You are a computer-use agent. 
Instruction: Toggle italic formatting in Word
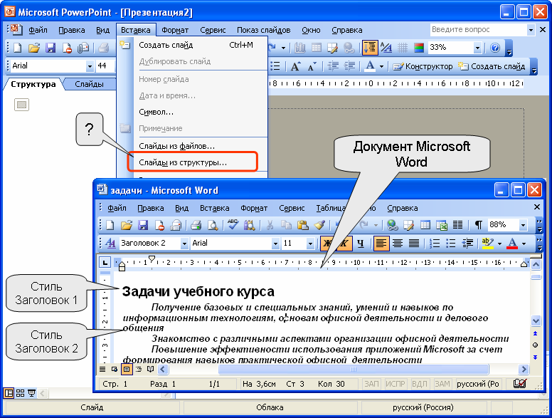(x=344, y=243)
